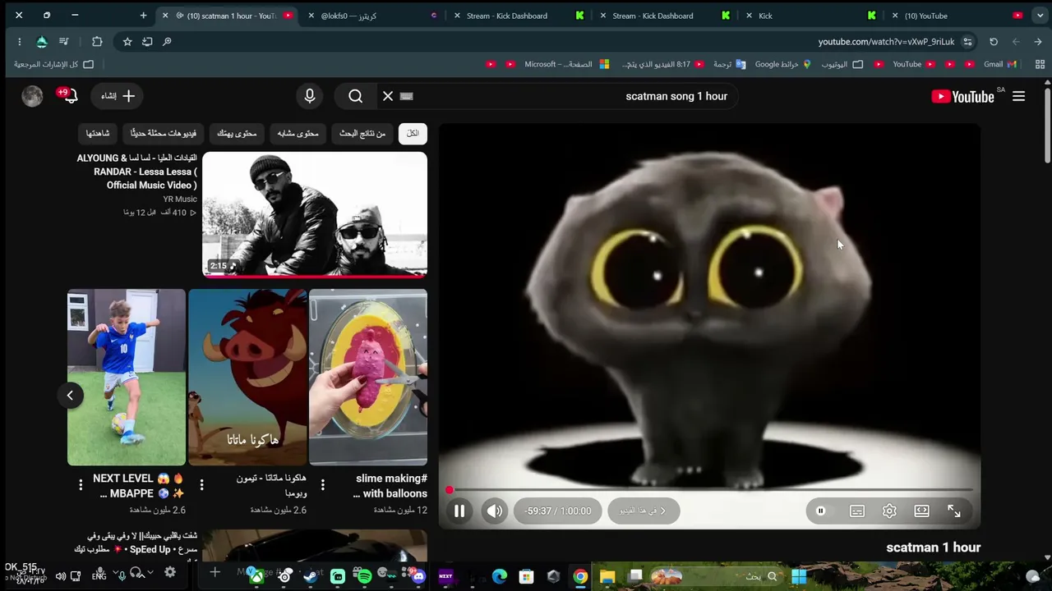
Task: Open Microsoft Edge from the taskbar
Action: coord(500,576)
